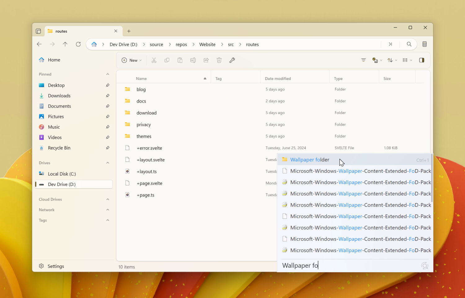Collapse the Pinned section in the sidebar
This screenshot has height=298, width=465.
[x=108, y=74]
